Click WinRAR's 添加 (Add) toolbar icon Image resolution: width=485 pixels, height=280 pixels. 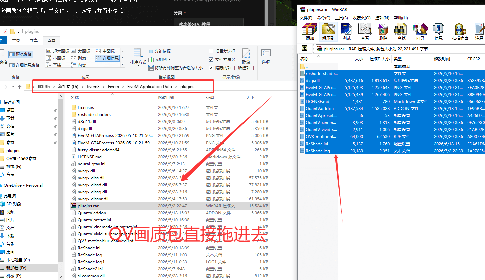310,32
